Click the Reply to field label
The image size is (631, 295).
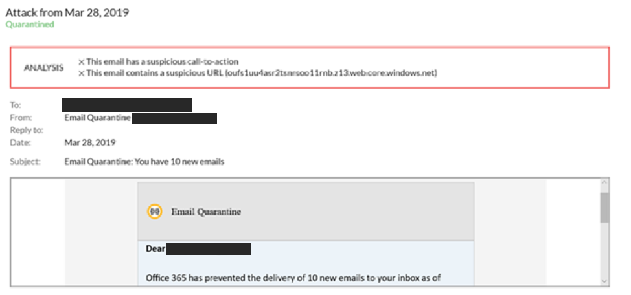coord(27,130)
